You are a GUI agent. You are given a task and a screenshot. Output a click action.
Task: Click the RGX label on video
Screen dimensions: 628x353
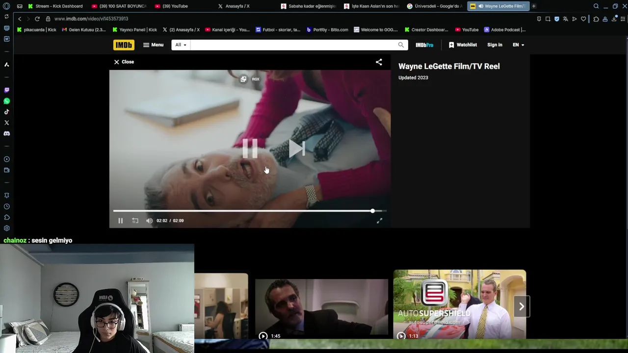(256, 79)
